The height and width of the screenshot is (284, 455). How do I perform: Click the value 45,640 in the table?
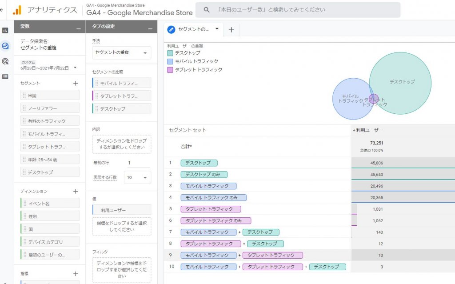376,175
